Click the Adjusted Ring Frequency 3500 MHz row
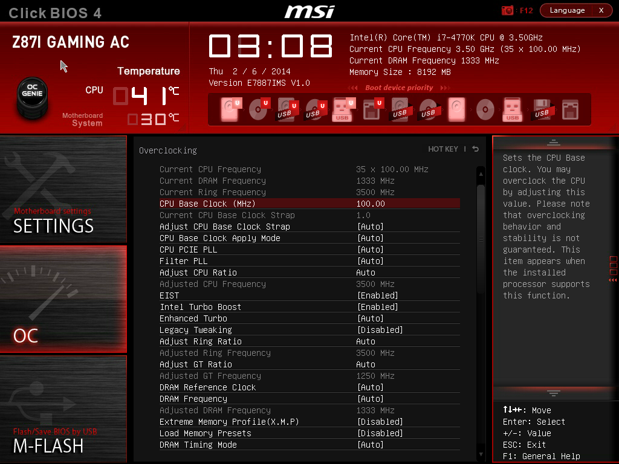 pos(309,353)
